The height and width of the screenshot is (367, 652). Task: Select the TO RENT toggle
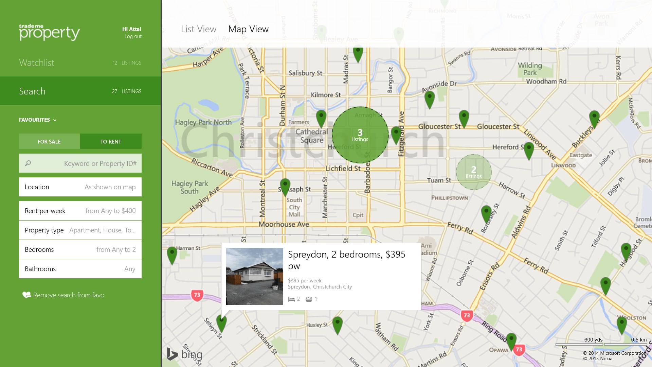(111, 141)
